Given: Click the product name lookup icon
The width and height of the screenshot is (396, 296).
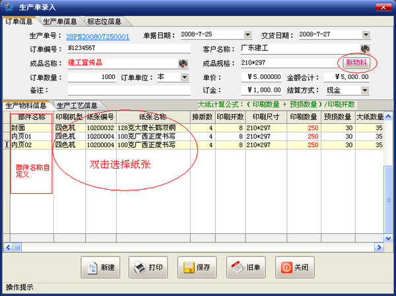Looking at the screenshot, I should coord(183,63).
